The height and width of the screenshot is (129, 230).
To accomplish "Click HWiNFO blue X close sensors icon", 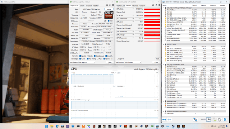I will click(x=225, y=119).
